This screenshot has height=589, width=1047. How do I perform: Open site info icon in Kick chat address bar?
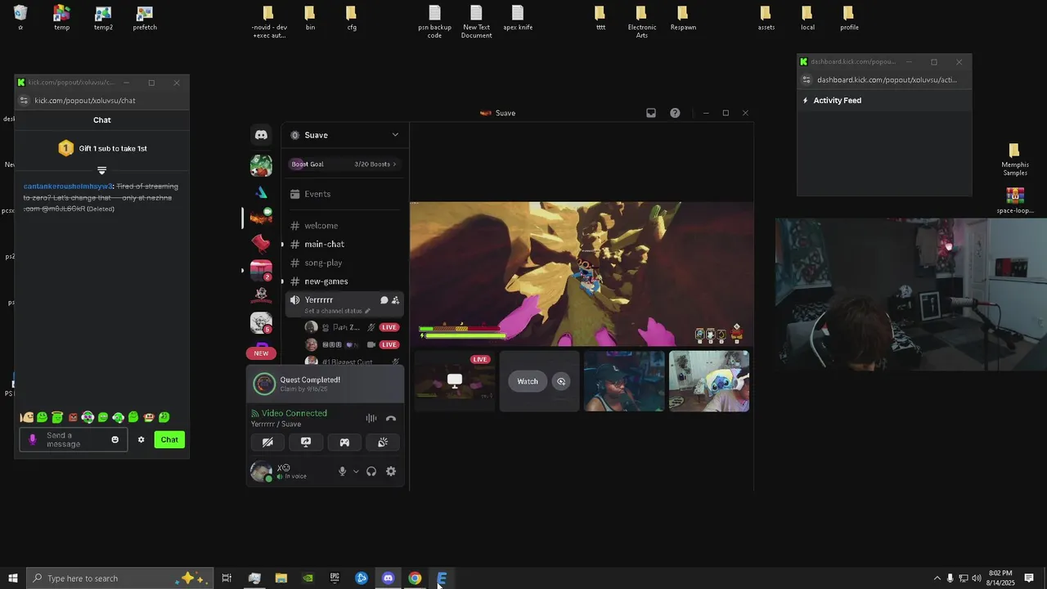(24, 101)
